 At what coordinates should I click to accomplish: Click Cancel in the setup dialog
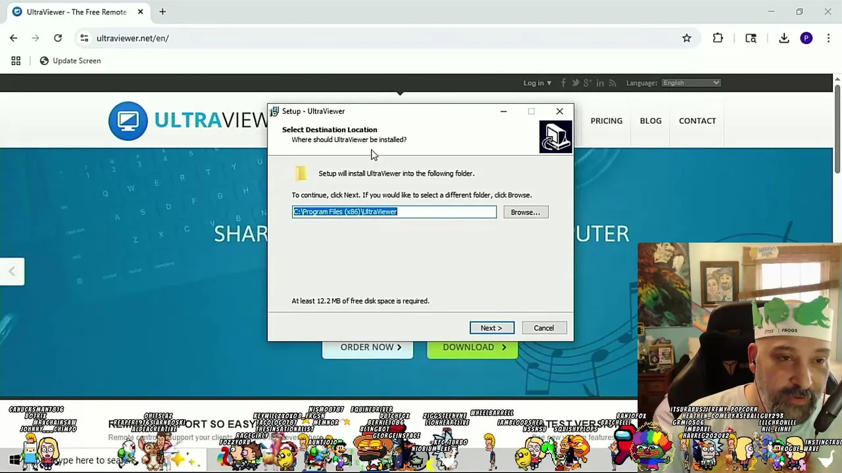click(x=543, y=328)
